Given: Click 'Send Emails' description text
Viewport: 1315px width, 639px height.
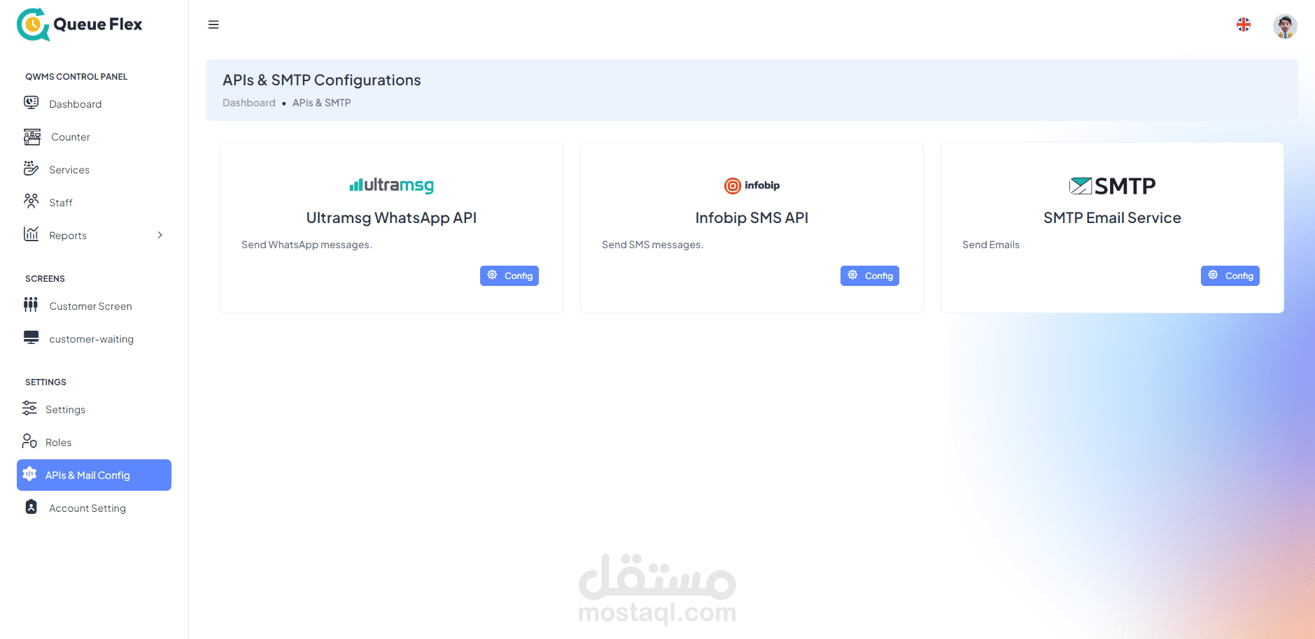Looking at the screenshot, I should (991, 245).
